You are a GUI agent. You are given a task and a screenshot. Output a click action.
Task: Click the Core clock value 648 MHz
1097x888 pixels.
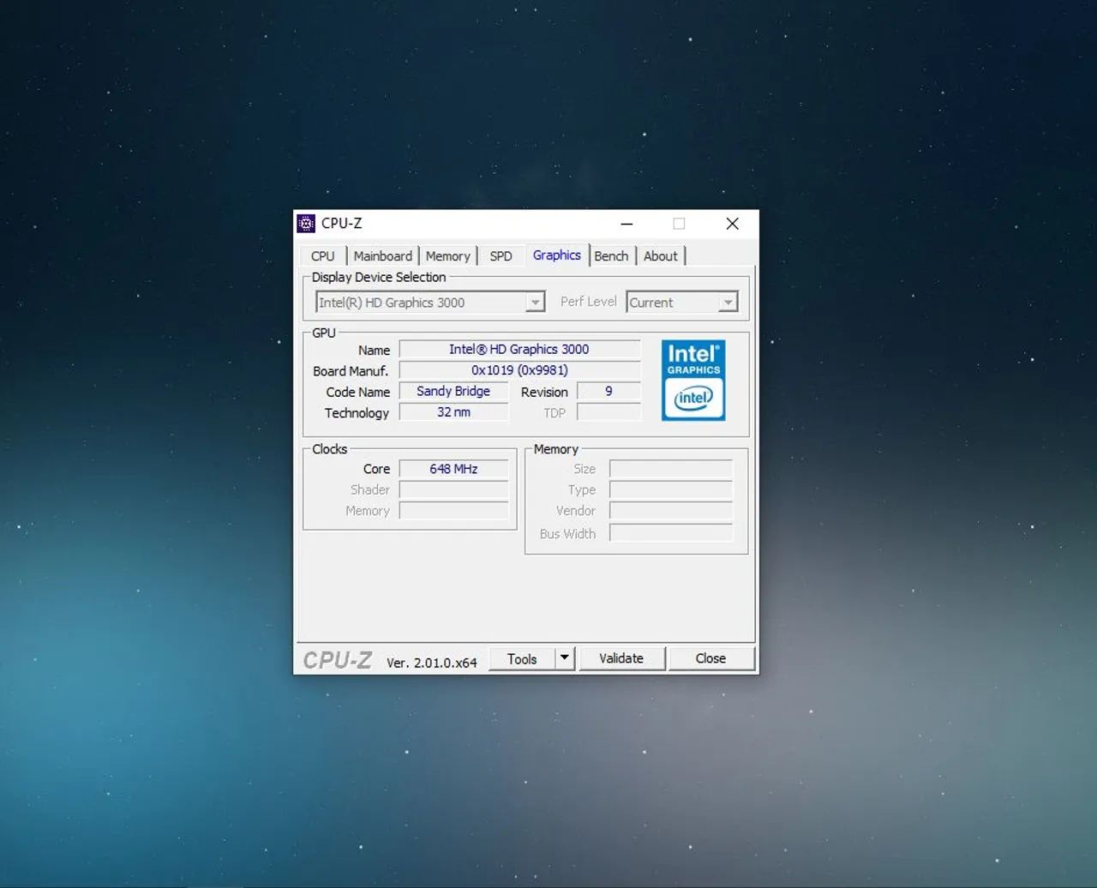coord(453,469)
